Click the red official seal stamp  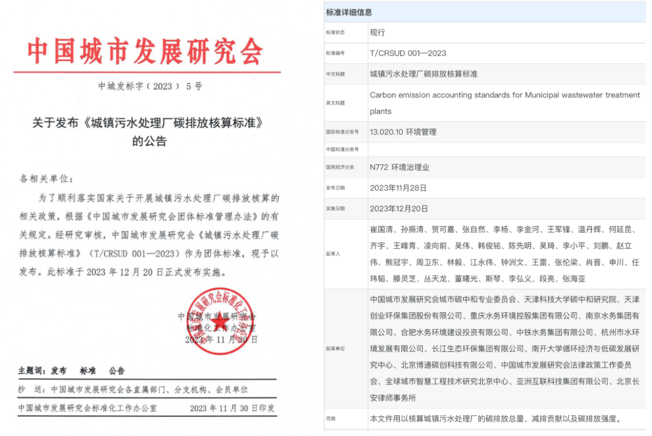click(x=220, y=322)
